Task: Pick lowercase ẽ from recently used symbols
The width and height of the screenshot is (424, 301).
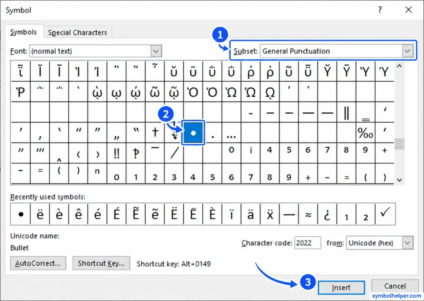Action: tap(155, 214)
